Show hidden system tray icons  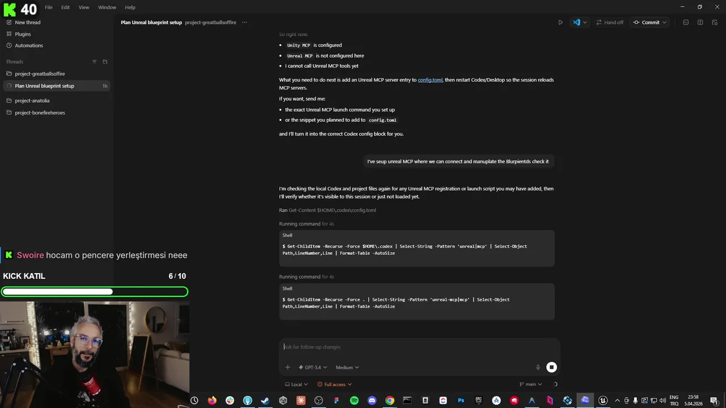[618, 401]
